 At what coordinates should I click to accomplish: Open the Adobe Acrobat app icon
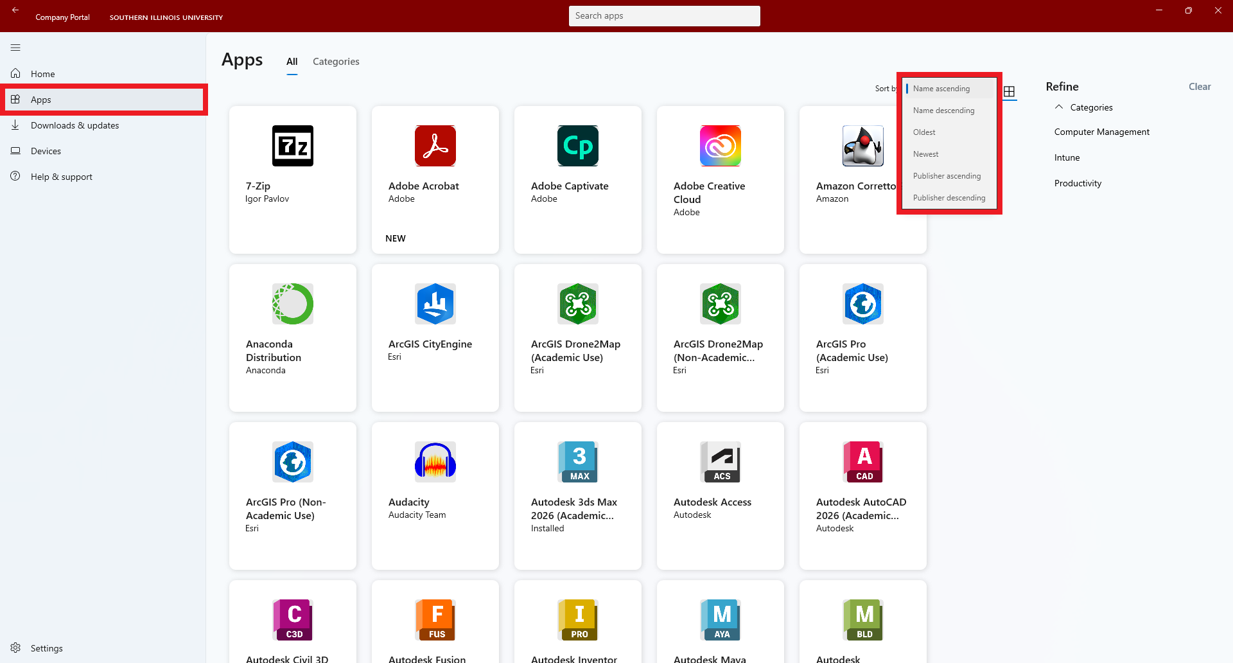(x=435, y=146)
